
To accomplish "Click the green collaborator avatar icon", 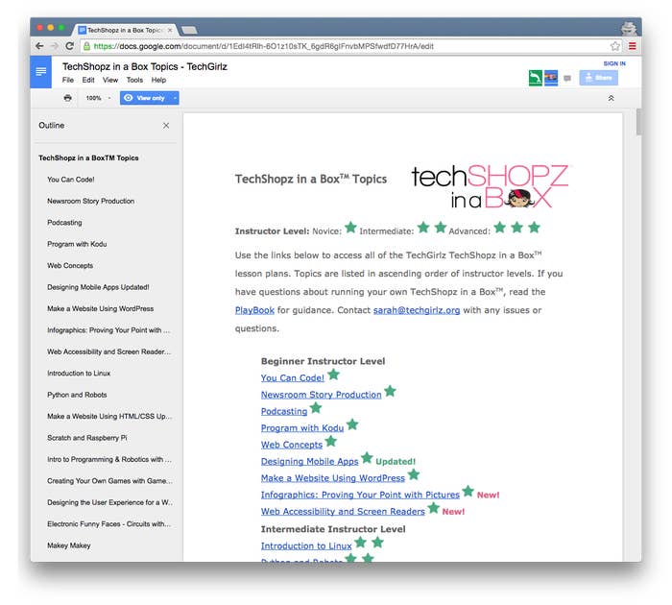I will (x=536, y=78).
